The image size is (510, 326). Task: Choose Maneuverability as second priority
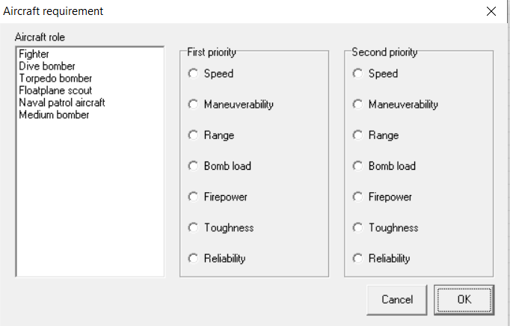tap(358, 105)
